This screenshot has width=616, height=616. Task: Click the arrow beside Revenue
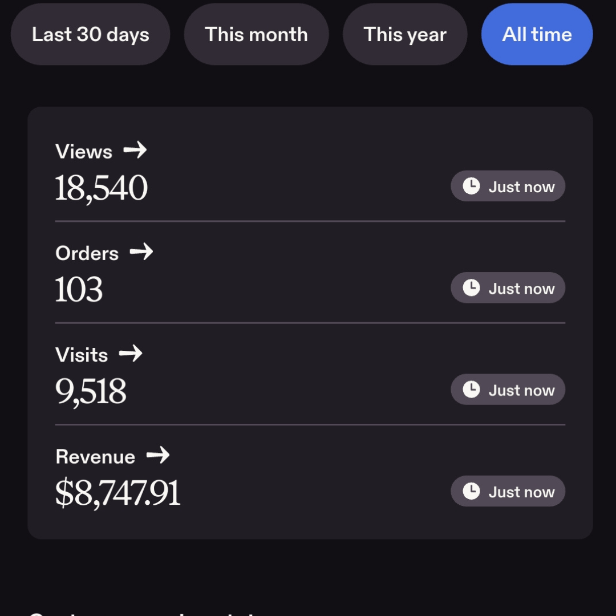(x=158, y=455)
